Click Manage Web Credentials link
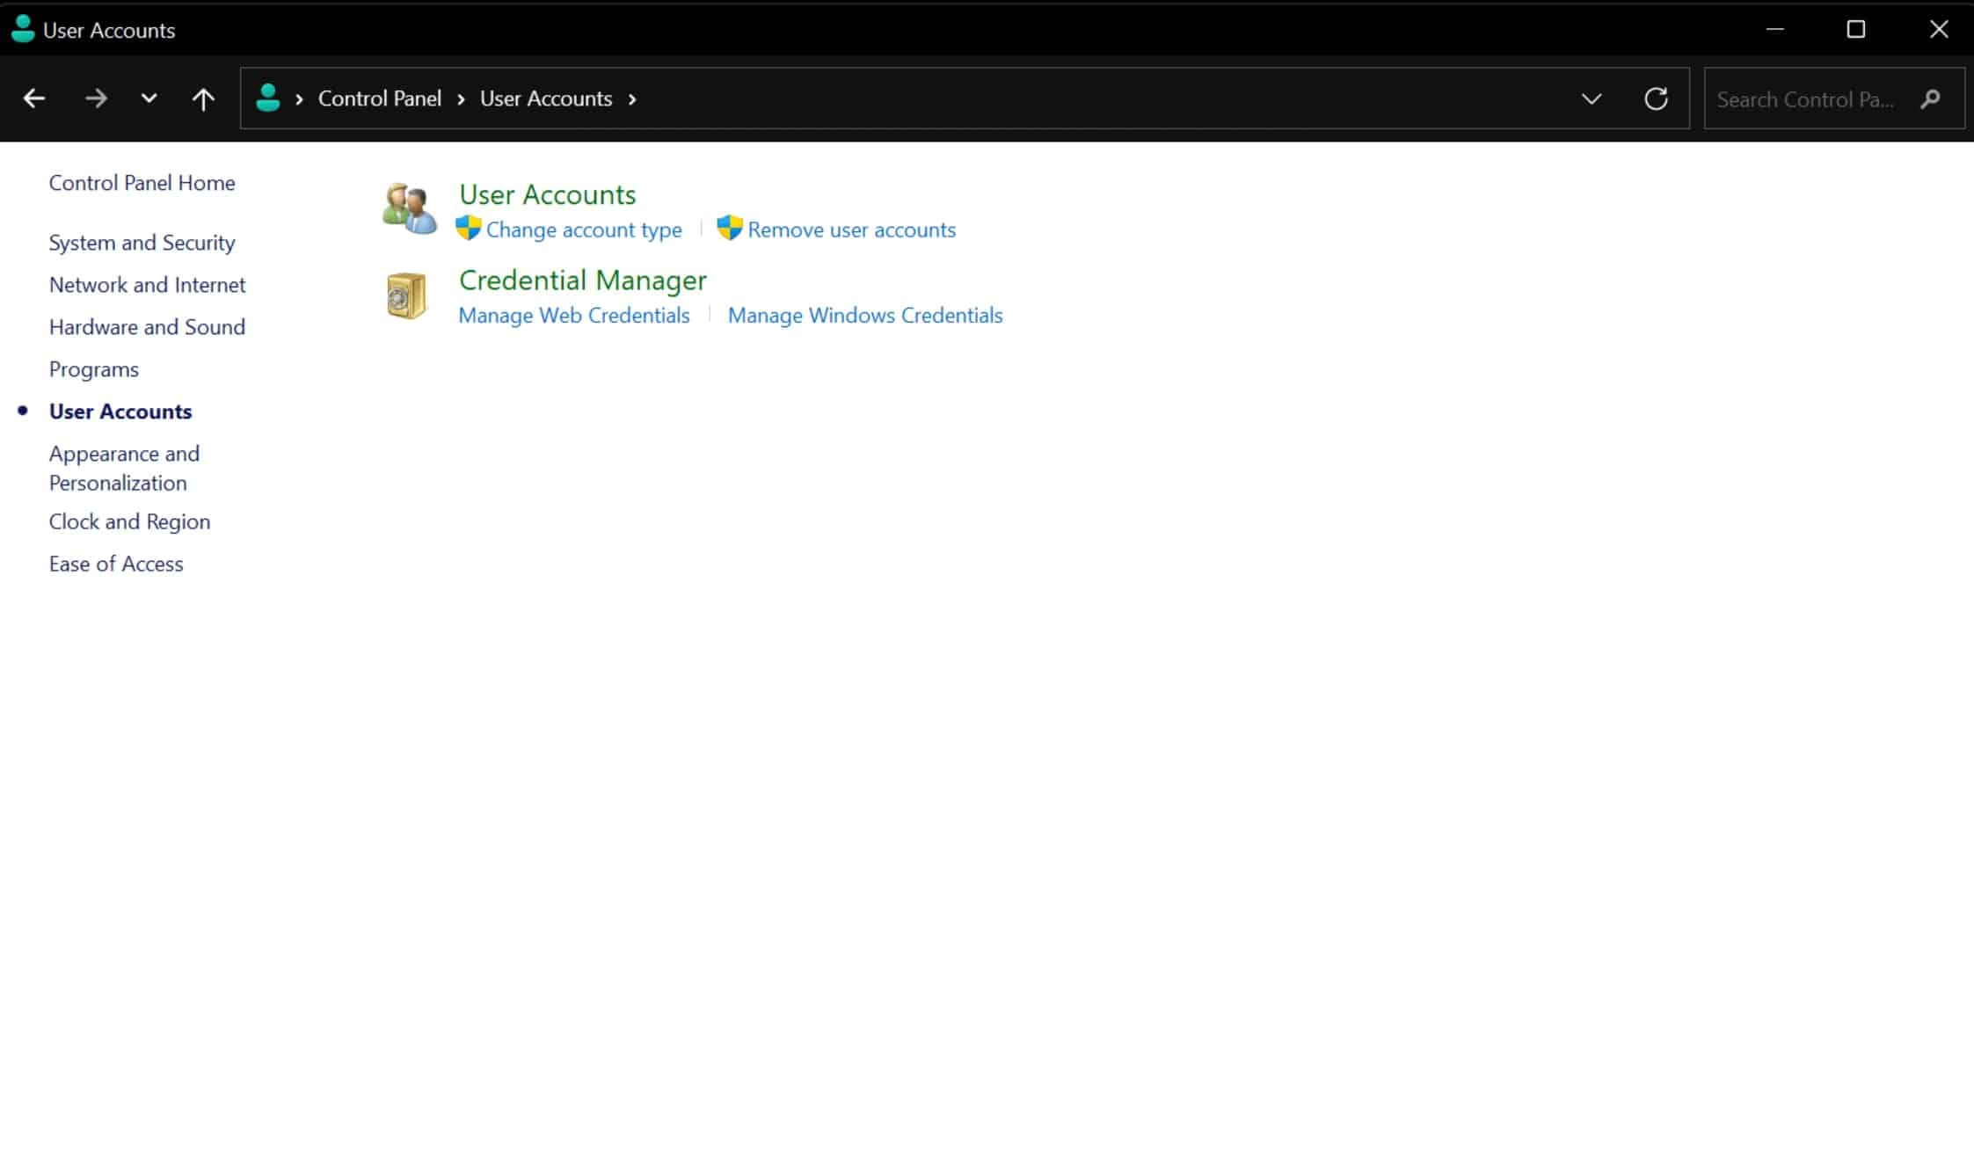 [x=574, y=315]
